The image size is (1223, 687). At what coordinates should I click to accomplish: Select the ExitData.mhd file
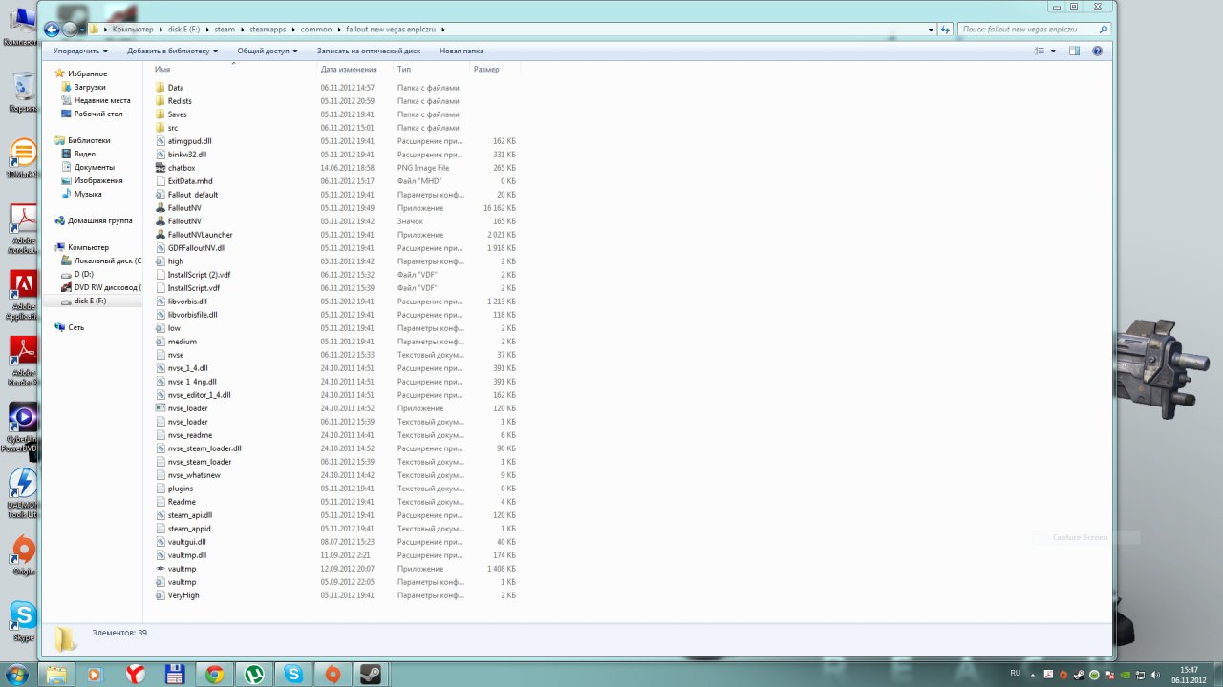tap(190, 181)
